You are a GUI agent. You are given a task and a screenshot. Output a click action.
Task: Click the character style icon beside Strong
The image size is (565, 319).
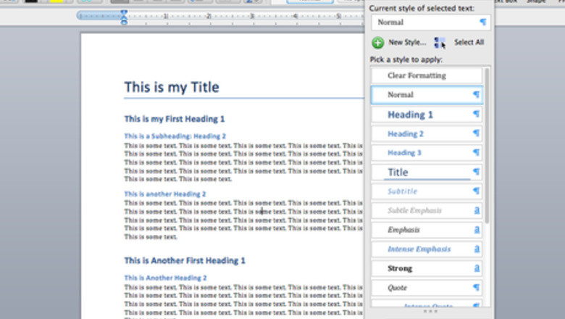pyautogui.click(x=477, y=268)
